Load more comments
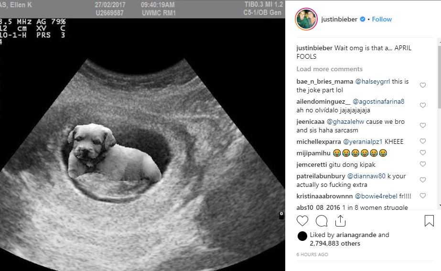 329,69
